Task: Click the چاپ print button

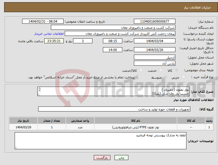Action: tap(121, 158)
